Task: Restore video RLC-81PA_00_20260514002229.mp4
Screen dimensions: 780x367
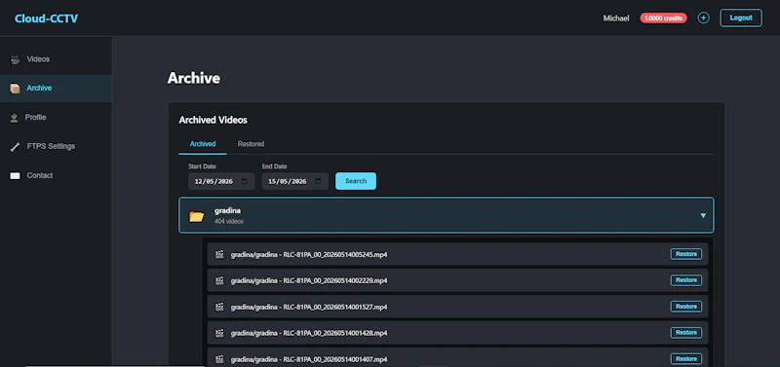Action: click(686, 280)
